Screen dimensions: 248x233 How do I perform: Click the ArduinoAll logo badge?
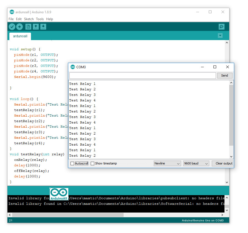59,194
